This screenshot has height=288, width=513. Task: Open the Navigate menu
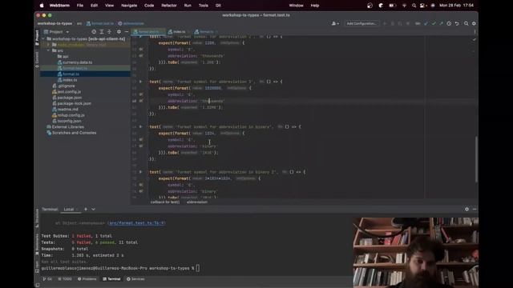tap(129, 6)
